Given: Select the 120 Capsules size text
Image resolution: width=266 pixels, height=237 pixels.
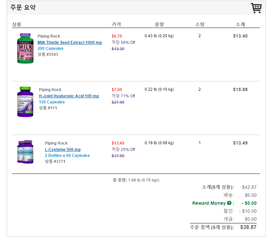Looking at the screenshot, I should (52, 102).
